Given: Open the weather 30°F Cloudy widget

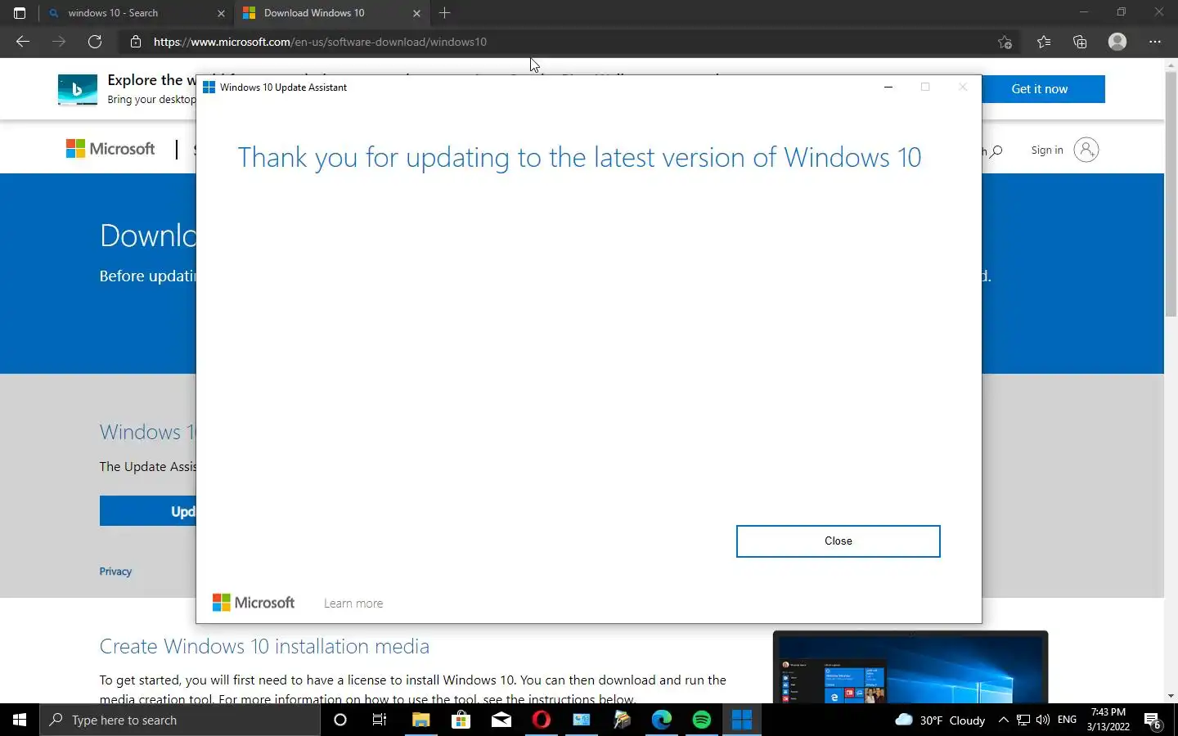Looking at the screenshot, I should point(941,720).
